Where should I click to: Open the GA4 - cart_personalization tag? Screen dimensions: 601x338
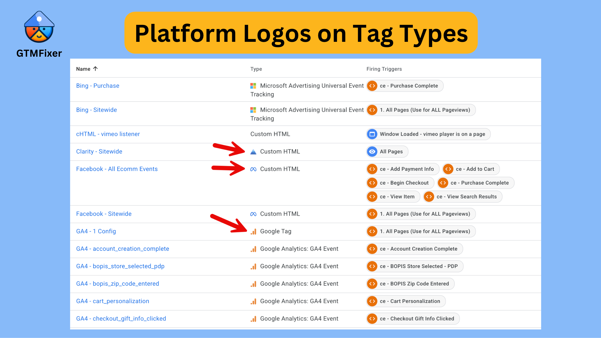click(113, 301)
